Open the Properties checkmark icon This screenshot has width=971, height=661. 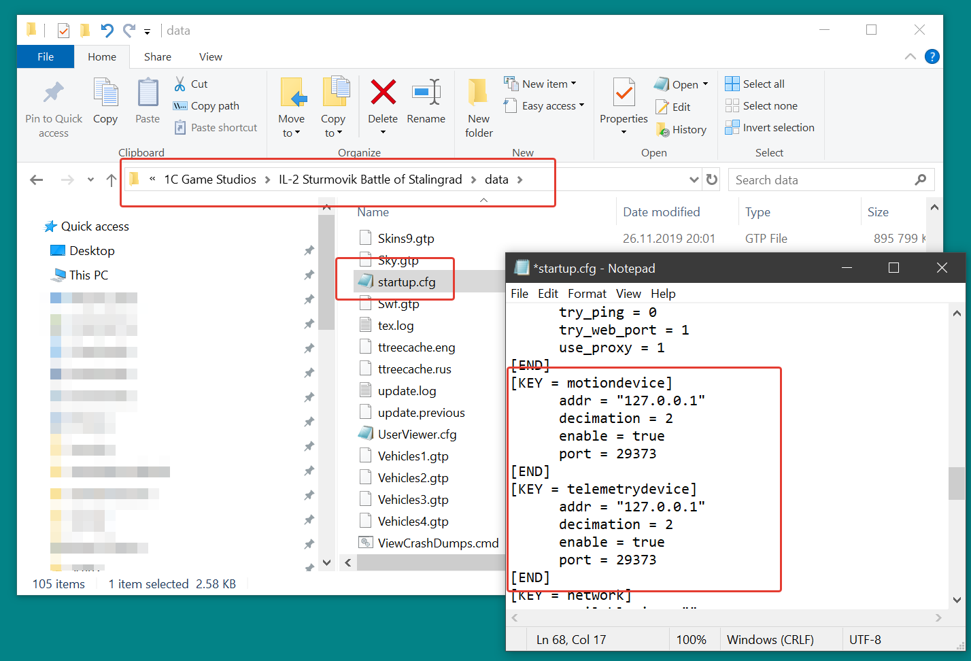click(x=624, y=92)
